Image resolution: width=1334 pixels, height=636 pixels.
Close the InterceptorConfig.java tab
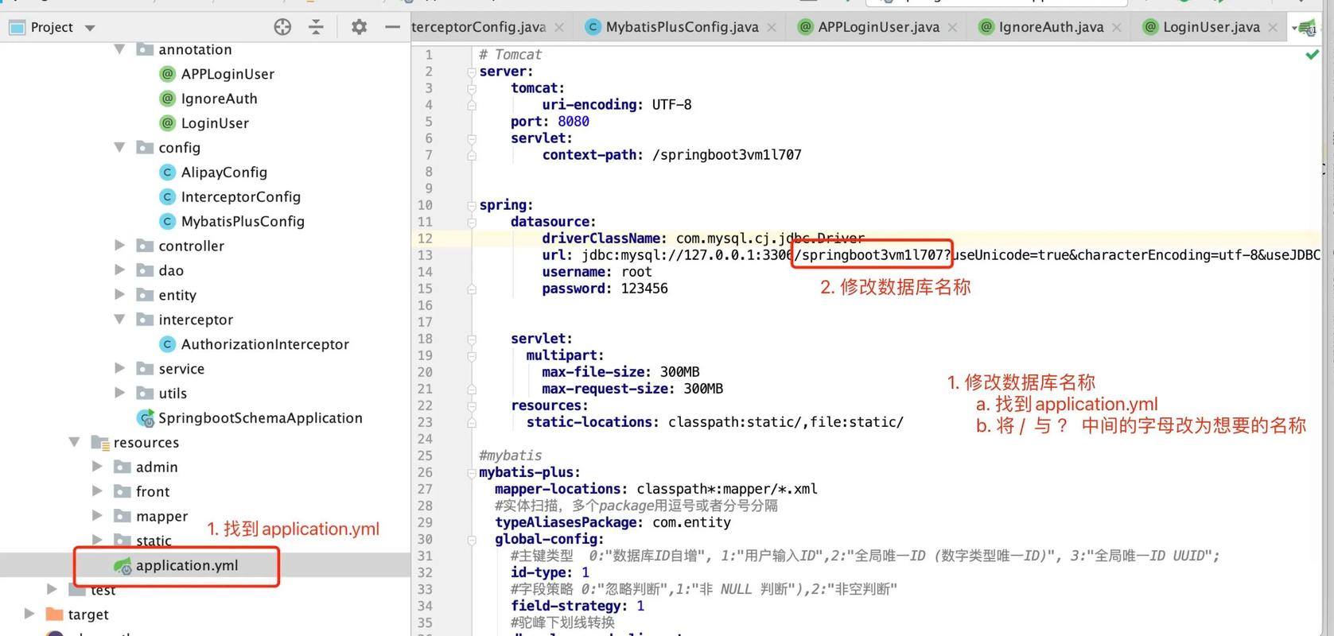tap(559, 28)
